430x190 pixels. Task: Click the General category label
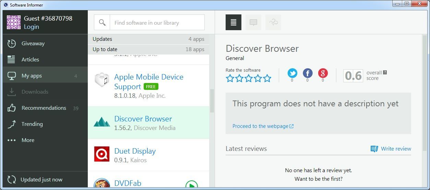(x=235, y=58)
